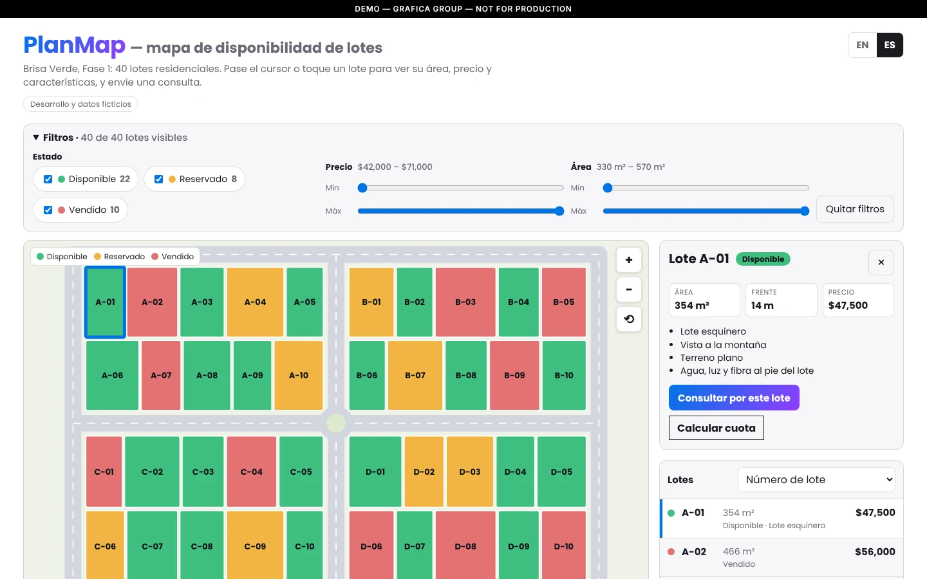Select lot D-03 on the map

click(470, 472)
